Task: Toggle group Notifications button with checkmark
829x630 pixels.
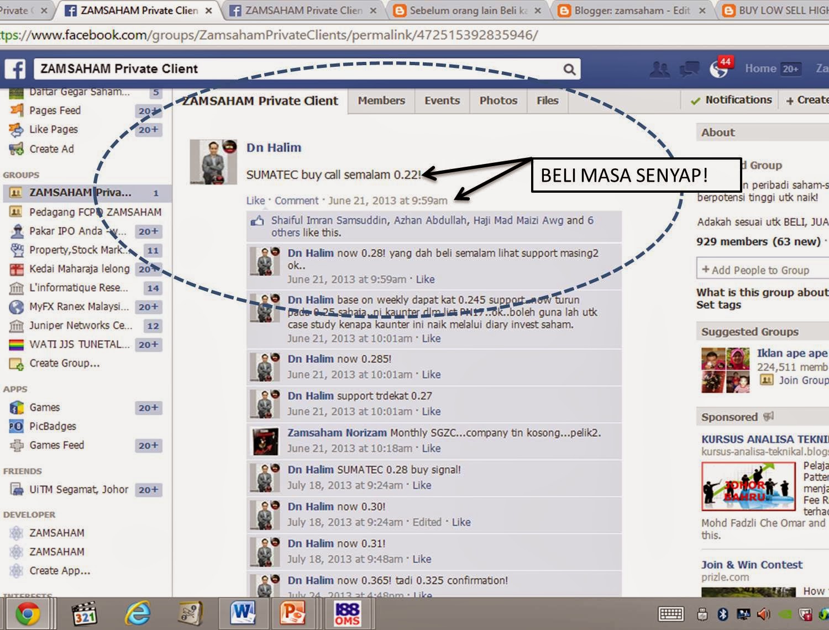Action: 731,100
